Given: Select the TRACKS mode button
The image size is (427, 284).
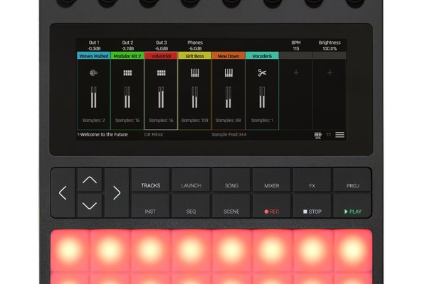Looking at the screenshot, I should pos(151,180).
